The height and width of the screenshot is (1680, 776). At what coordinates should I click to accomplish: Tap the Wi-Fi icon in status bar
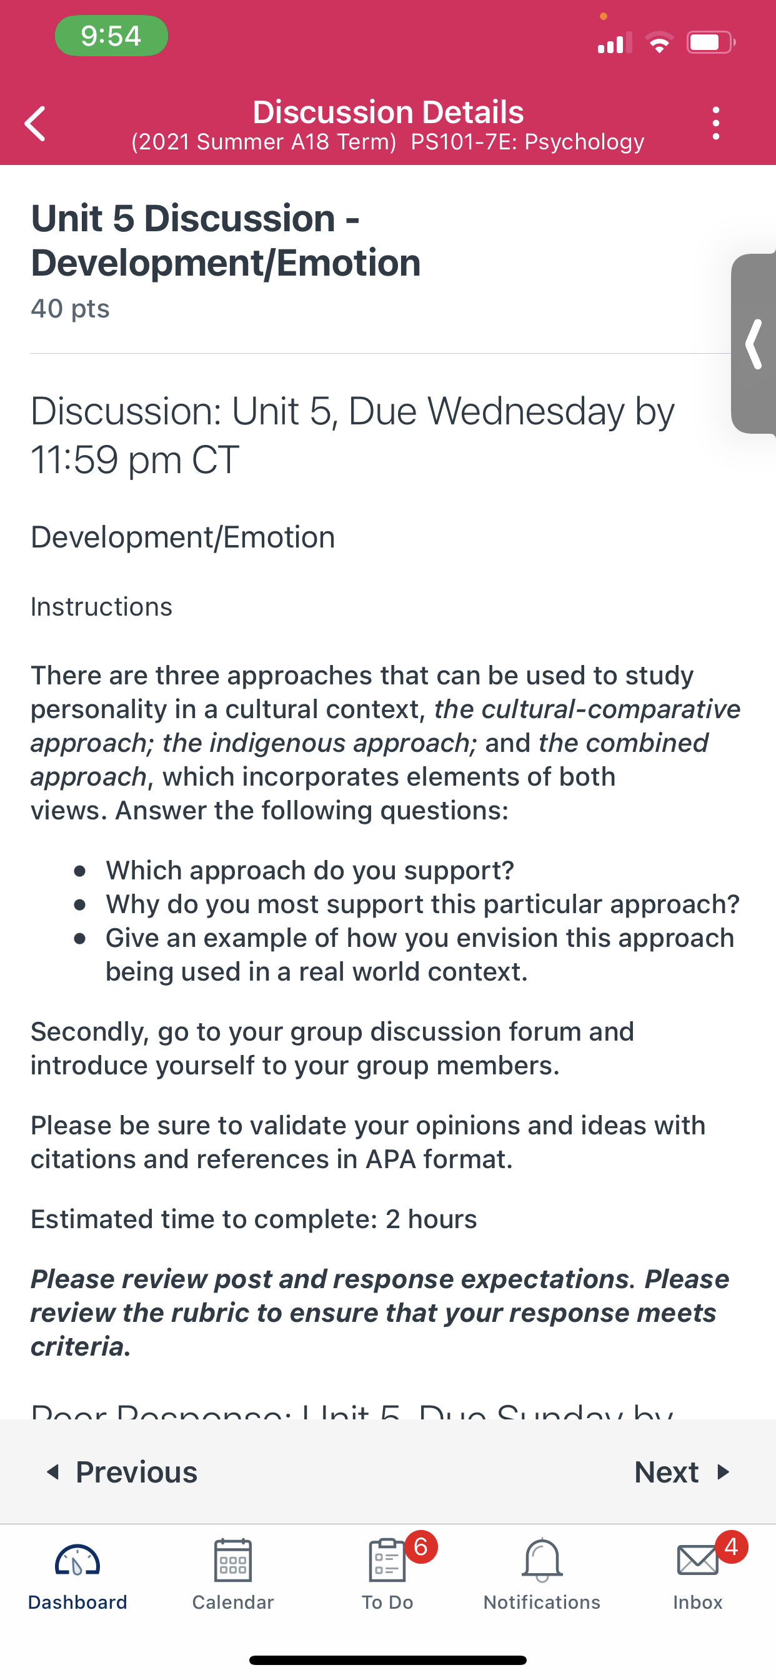(660, 43)
